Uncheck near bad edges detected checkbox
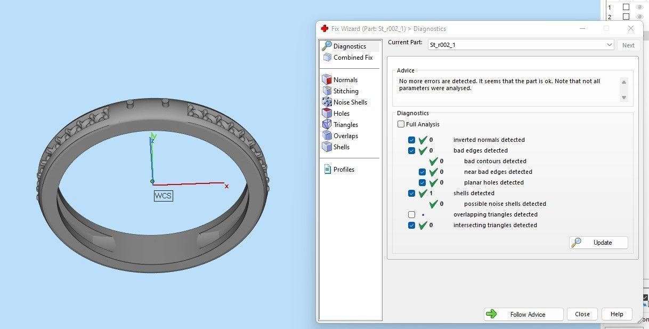The image size is (649, 329). tap(422, 172)
